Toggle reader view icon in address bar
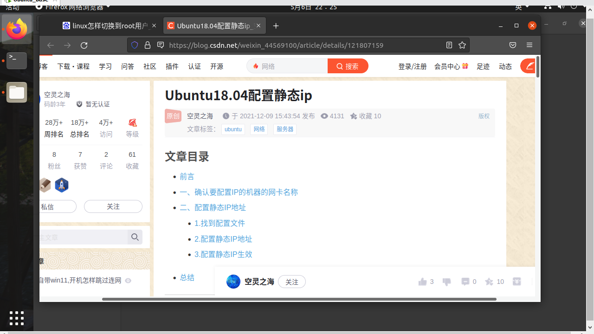The height and width of the screenshot is (334, 594). (x=449, y=45)
